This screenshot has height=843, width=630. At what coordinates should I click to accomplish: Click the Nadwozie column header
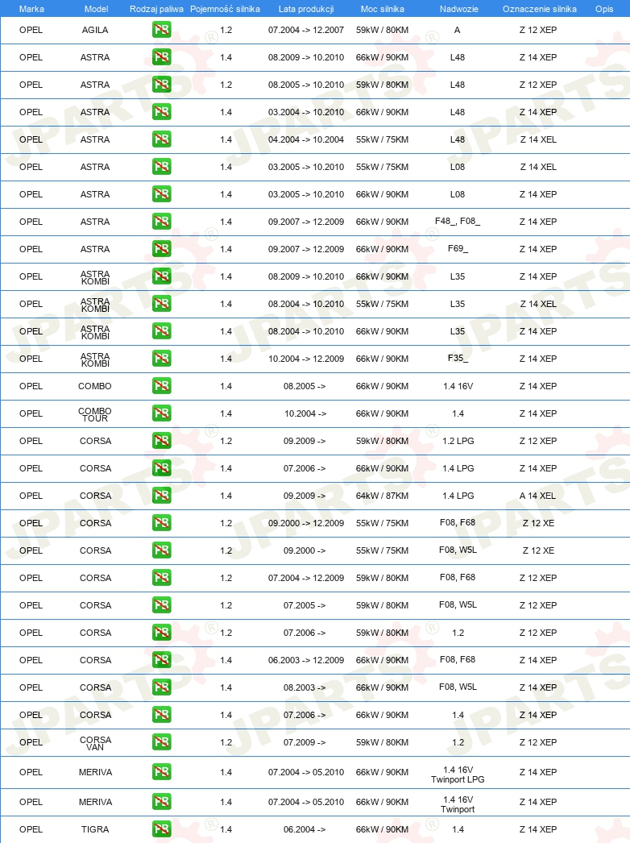click(459, 9)
